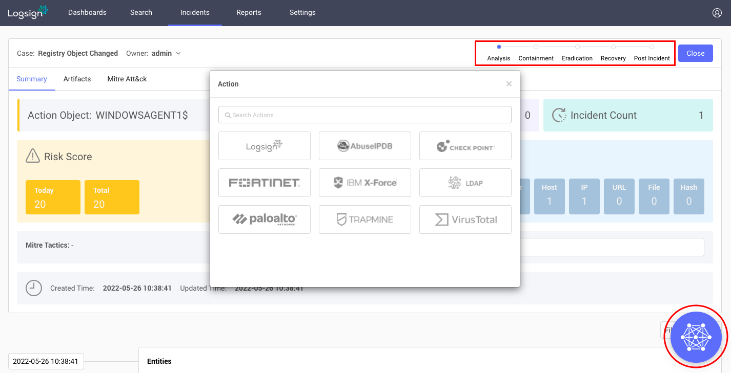Select the Check Point action card

click(x=465, y=146)
